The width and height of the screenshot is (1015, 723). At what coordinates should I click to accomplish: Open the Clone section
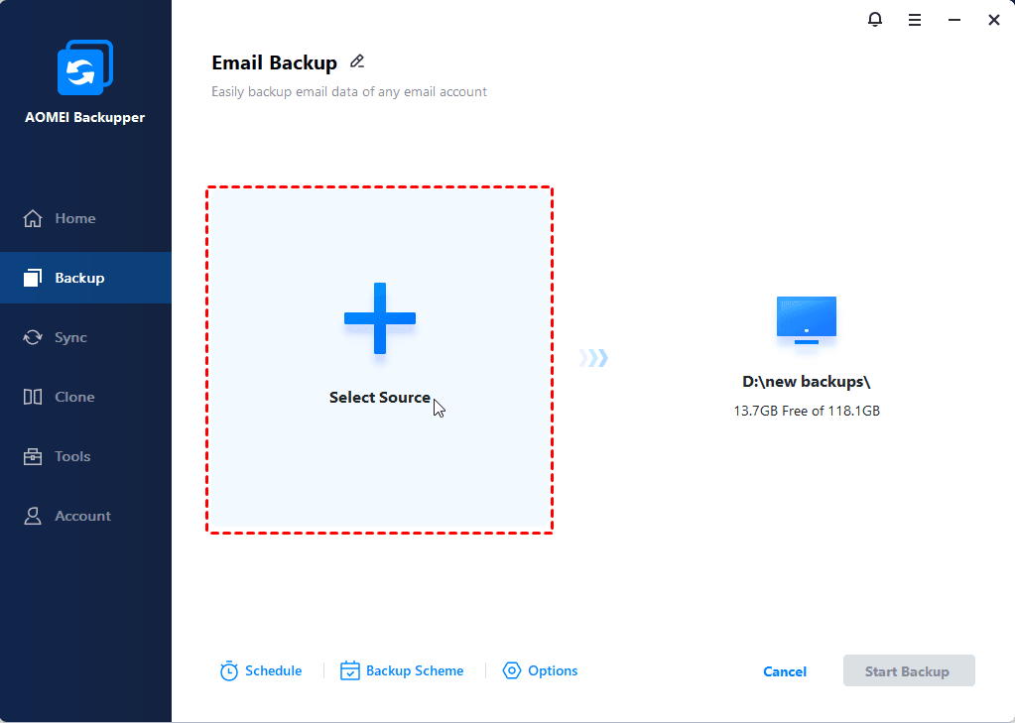(76, 396)
